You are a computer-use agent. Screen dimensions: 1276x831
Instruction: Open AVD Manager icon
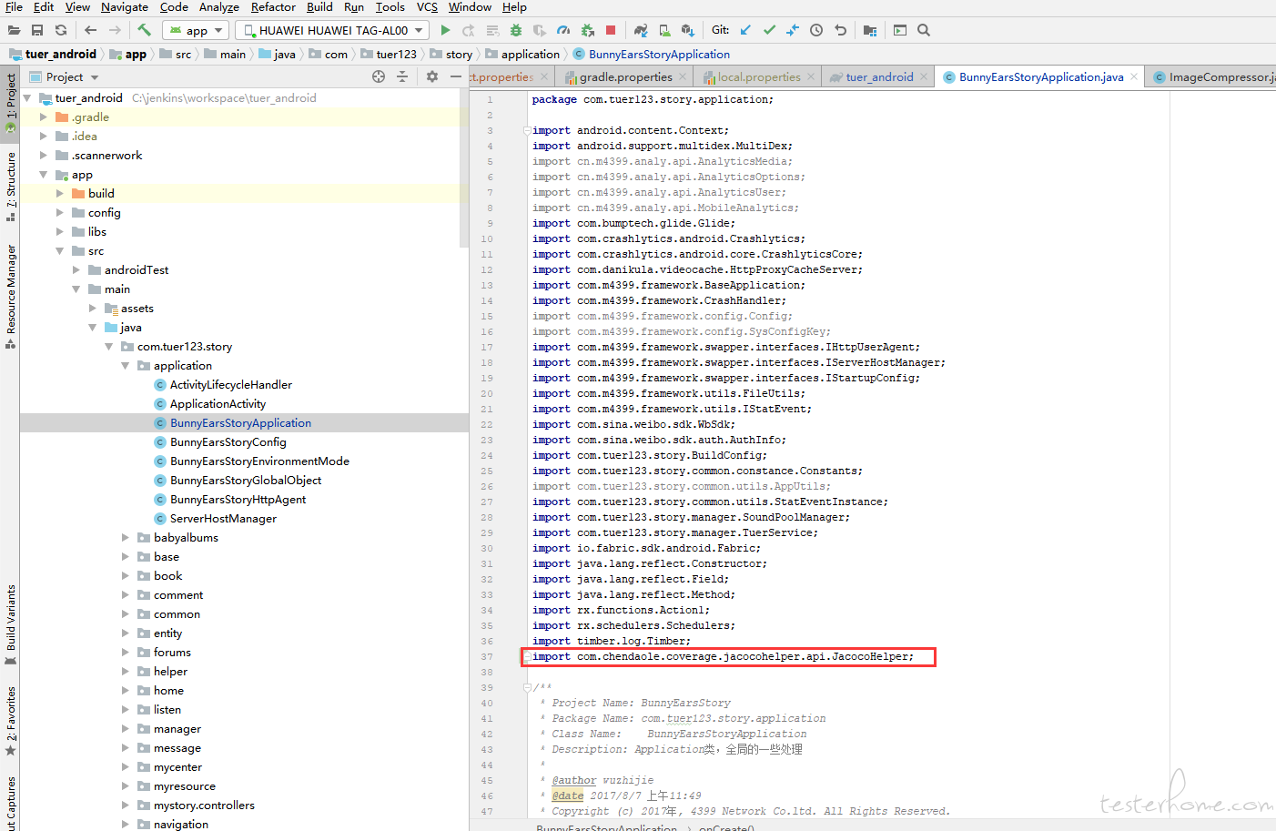(x=664, y=30)
